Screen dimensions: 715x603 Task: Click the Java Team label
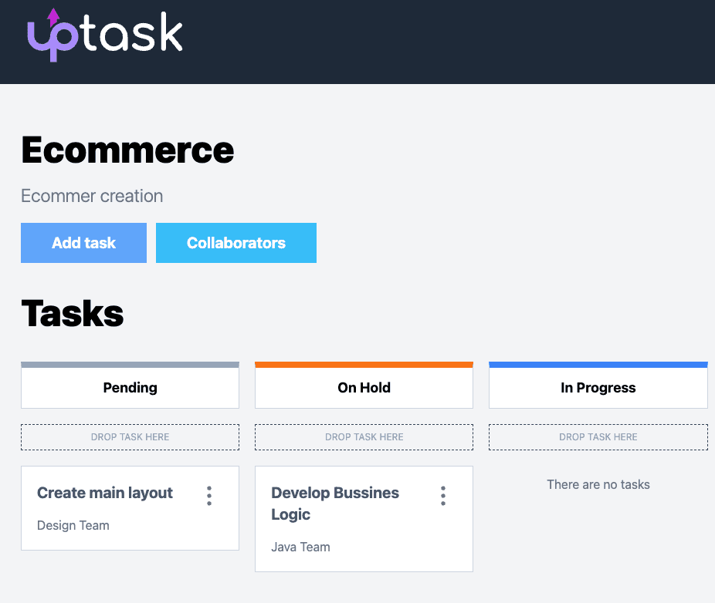300,547
